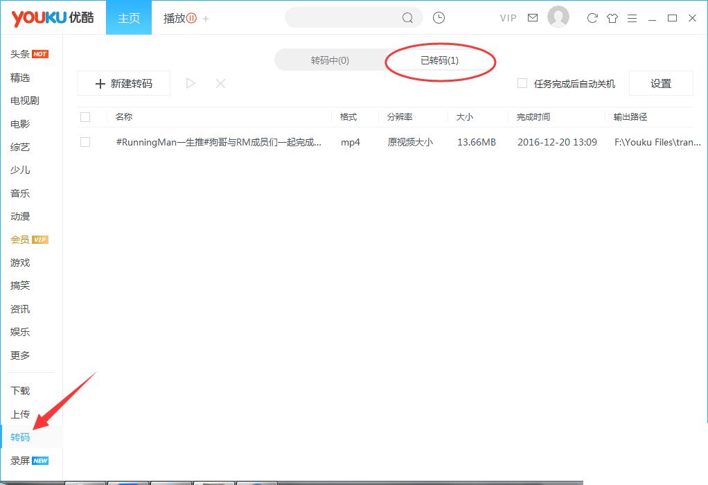Delete selected task with X icon
This screenshot has height=485, width=708.
point(220,83)
